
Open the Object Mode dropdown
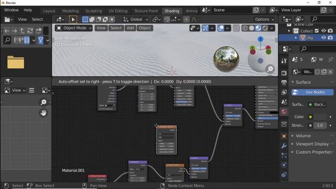click(x=73, y=28)
